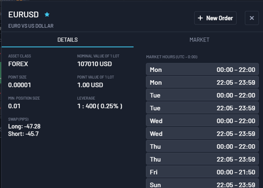The image size is (263, 188).
Task: Click the FOREX asset class value
Action: point(18,64)
